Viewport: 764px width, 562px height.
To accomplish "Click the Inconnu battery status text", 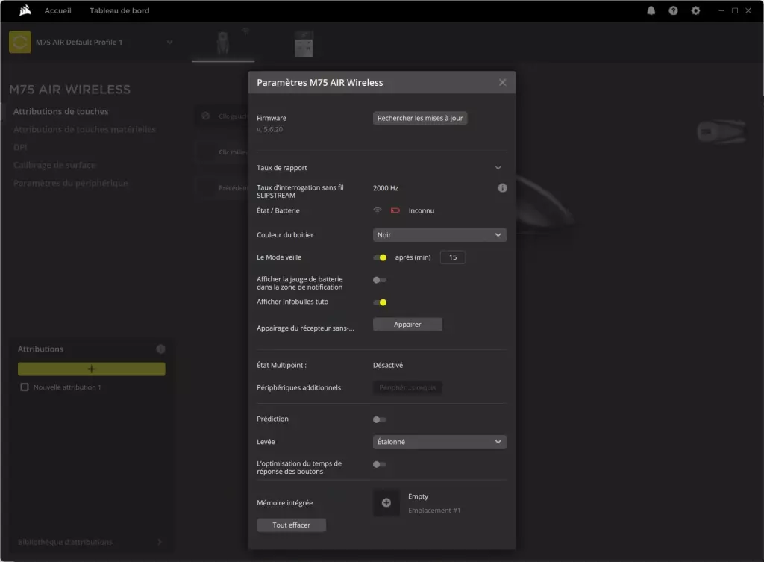I will (422, 210).
